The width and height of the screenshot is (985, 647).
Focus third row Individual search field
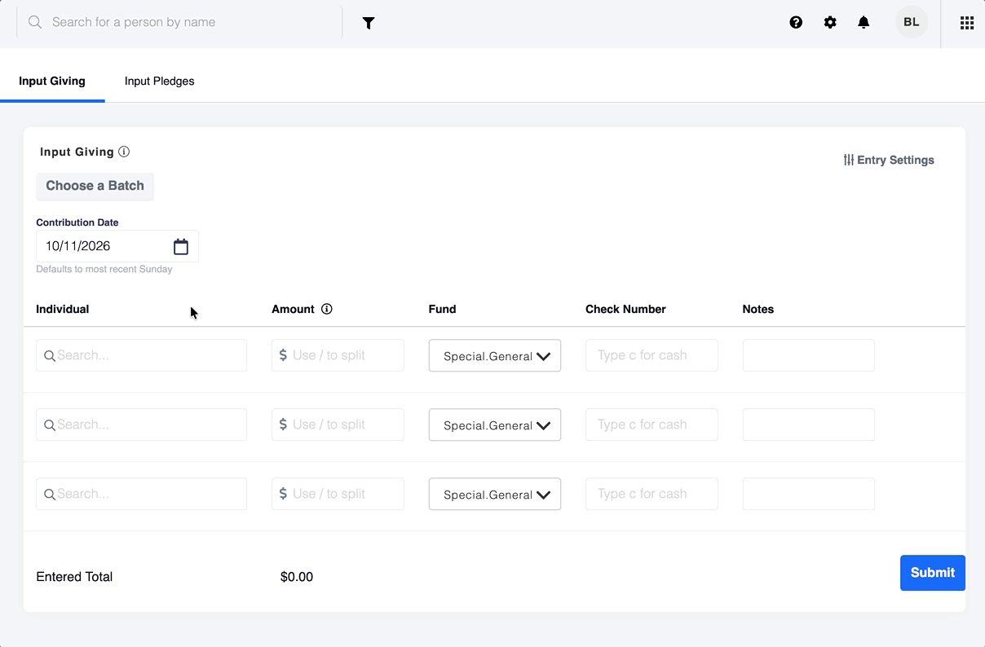coord(141,494)
